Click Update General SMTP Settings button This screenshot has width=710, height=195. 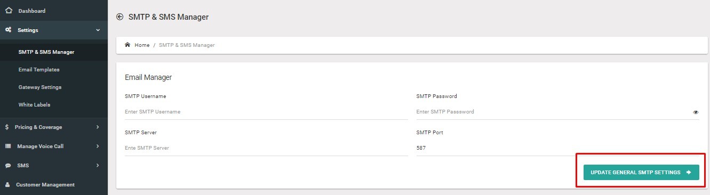click(641, 172)
